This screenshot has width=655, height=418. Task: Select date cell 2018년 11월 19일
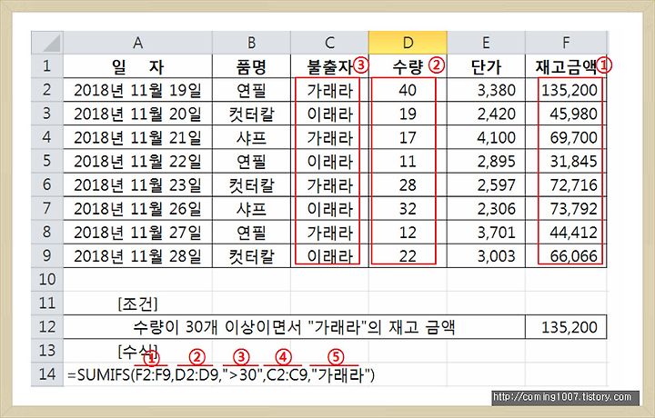[x=138, y=90]
